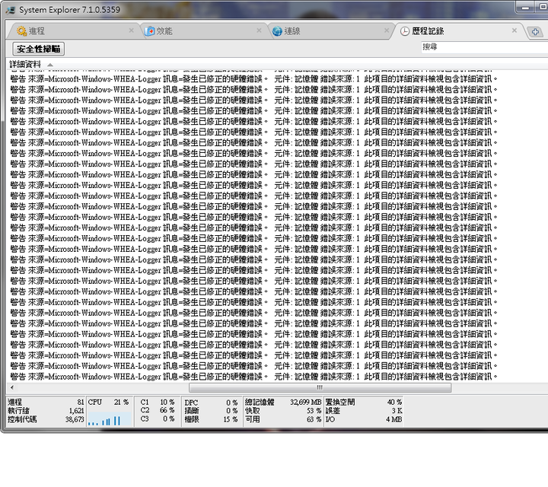Click the clock icon on 歷程記錄 tab
This screenshot has height=487, width=548.
pos(405,31)
